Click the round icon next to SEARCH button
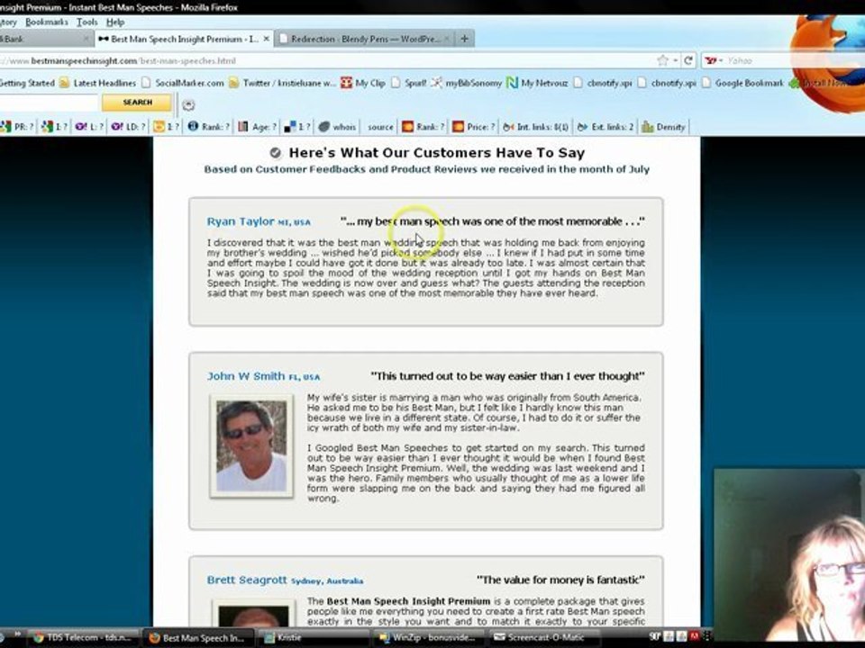Image resolution: width=865 pixels, height=648 pixels. tap(188, 104)
